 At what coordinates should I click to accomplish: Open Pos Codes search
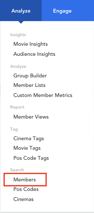point(26,189)
